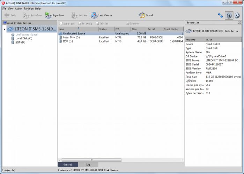
Task: Select Local Disk (C:) row in list
Action: click(121, 37)
